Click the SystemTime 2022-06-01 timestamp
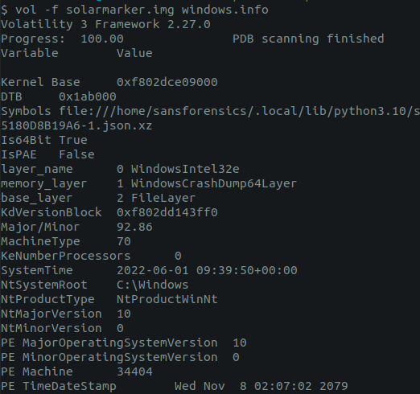The image size is (420, 394). (207, 270)
